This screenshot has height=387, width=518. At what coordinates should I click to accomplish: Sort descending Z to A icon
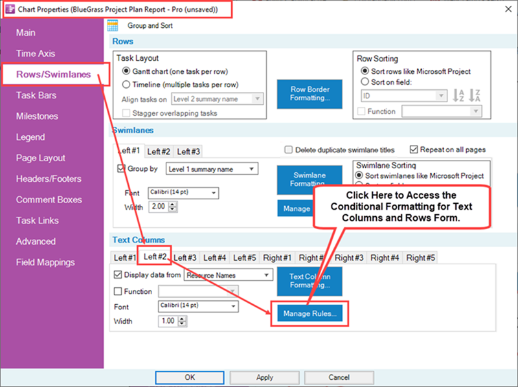click(x=475, y=95)
